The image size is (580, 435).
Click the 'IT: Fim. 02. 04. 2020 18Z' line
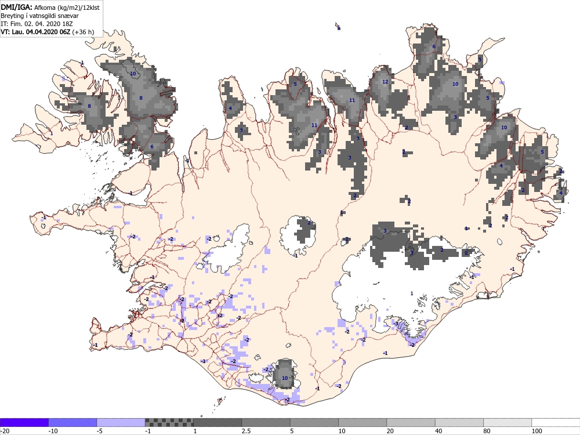tap(37, 24)
